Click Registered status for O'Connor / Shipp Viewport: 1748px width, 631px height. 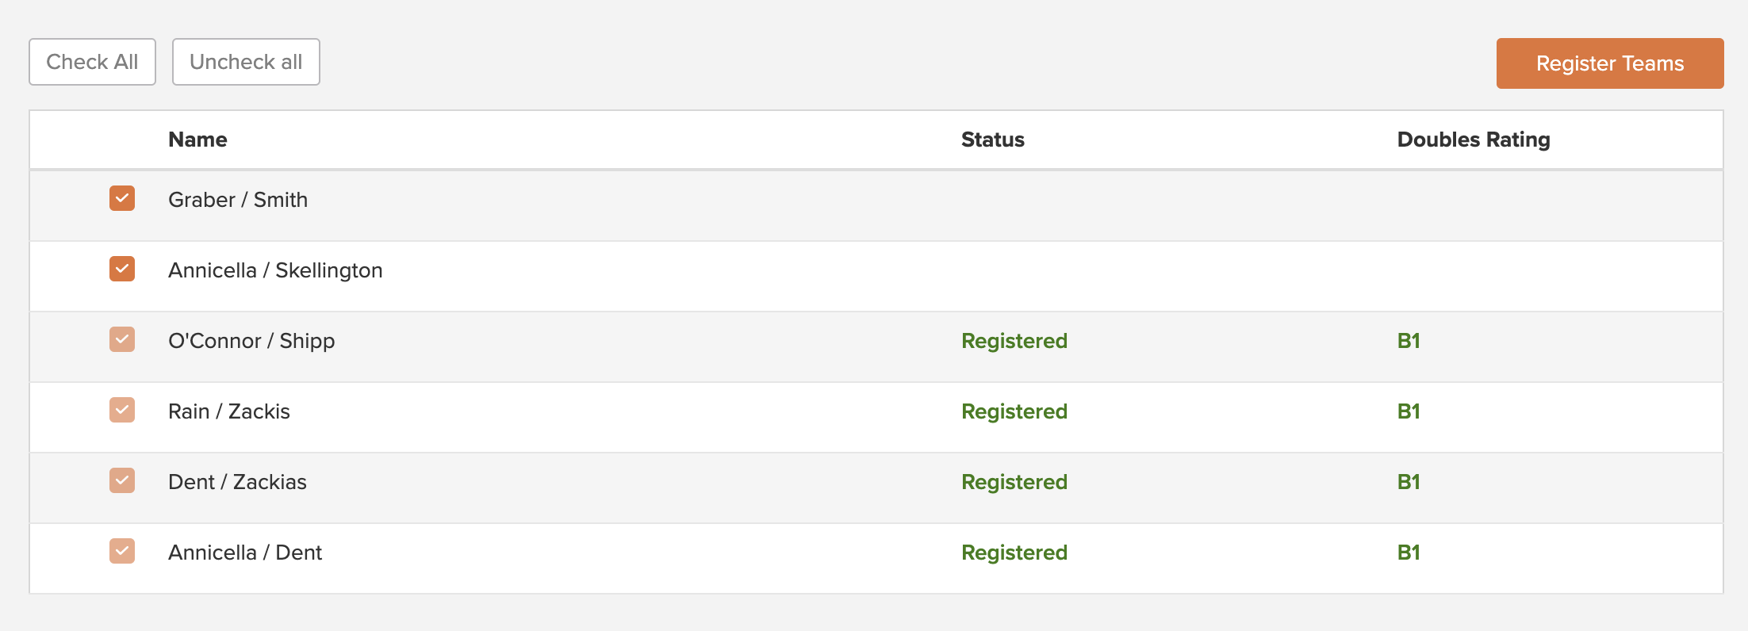click(1014, 341)
